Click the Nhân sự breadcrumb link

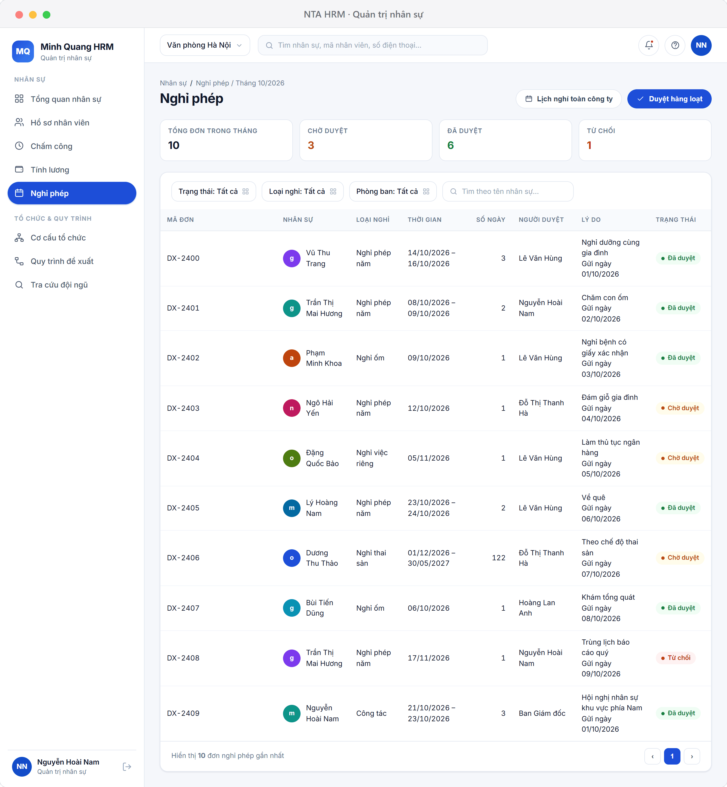tap(173, 83)
